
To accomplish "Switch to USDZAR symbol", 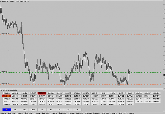I will tap(95, 102).
